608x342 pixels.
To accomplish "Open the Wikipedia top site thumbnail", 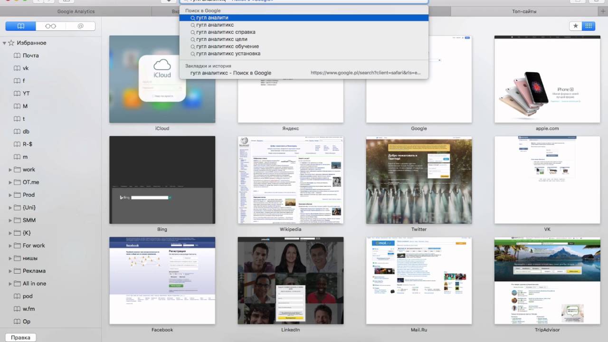I will click(290, 180).
